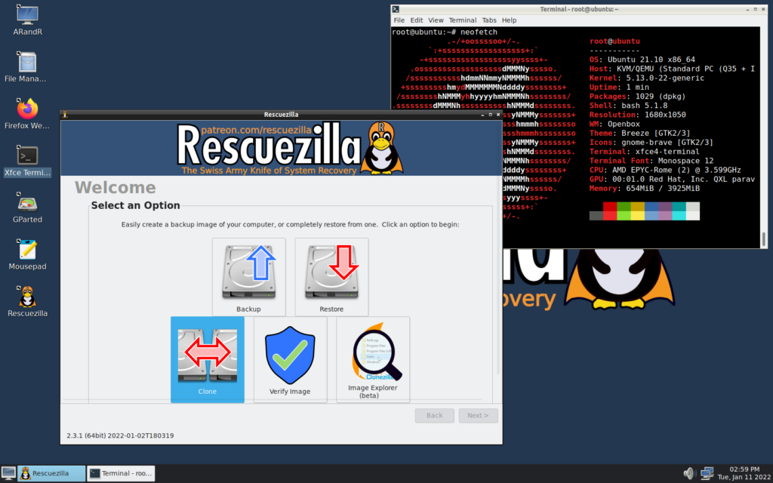
Task: Open terminal Help menu
Action: 509,20
